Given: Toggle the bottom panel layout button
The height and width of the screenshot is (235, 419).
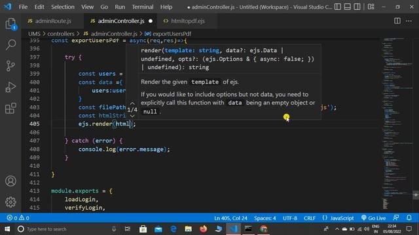Looking at the screenshot, I should point(348,7).
